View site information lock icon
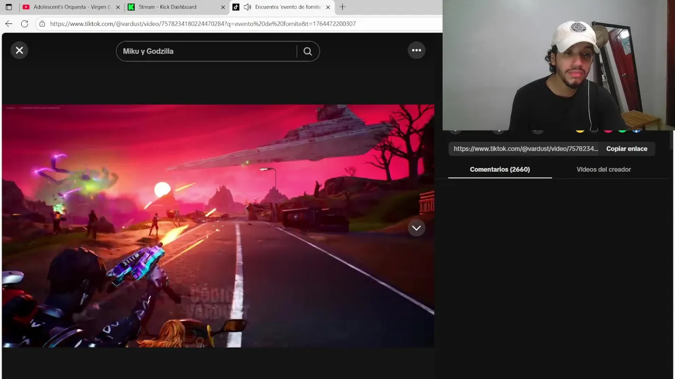 click(42, 24)
